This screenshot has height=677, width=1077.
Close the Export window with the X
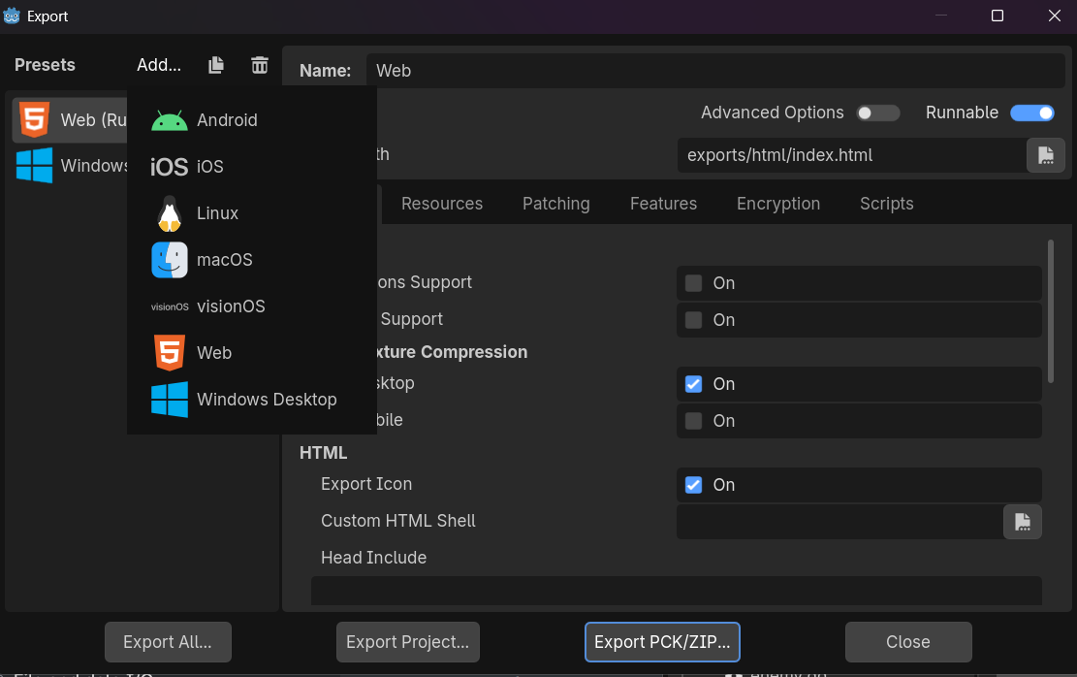coord(1055,16)
